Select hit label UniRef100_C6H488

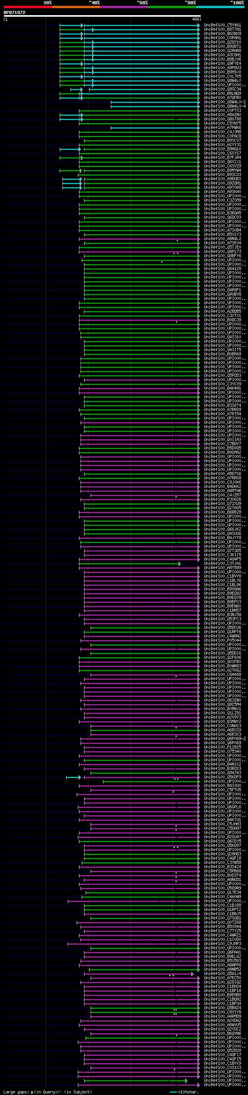(x=222, y=675)
